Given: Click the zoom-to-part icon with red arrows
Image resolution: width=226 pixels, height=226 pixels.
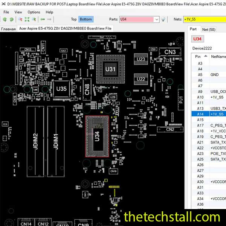Looking at the screenshot, I should click(x=20, y=19).
